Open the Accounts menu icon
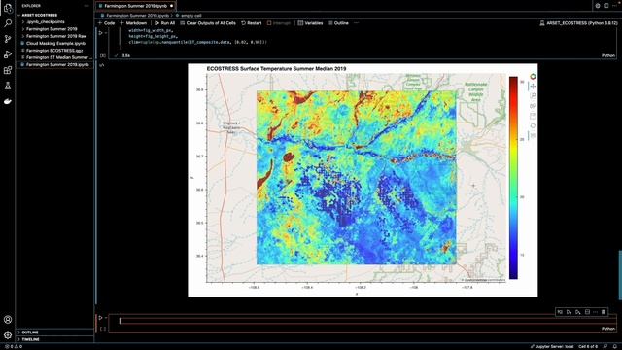This screenshot has width=622, height=350. (8, 320)
